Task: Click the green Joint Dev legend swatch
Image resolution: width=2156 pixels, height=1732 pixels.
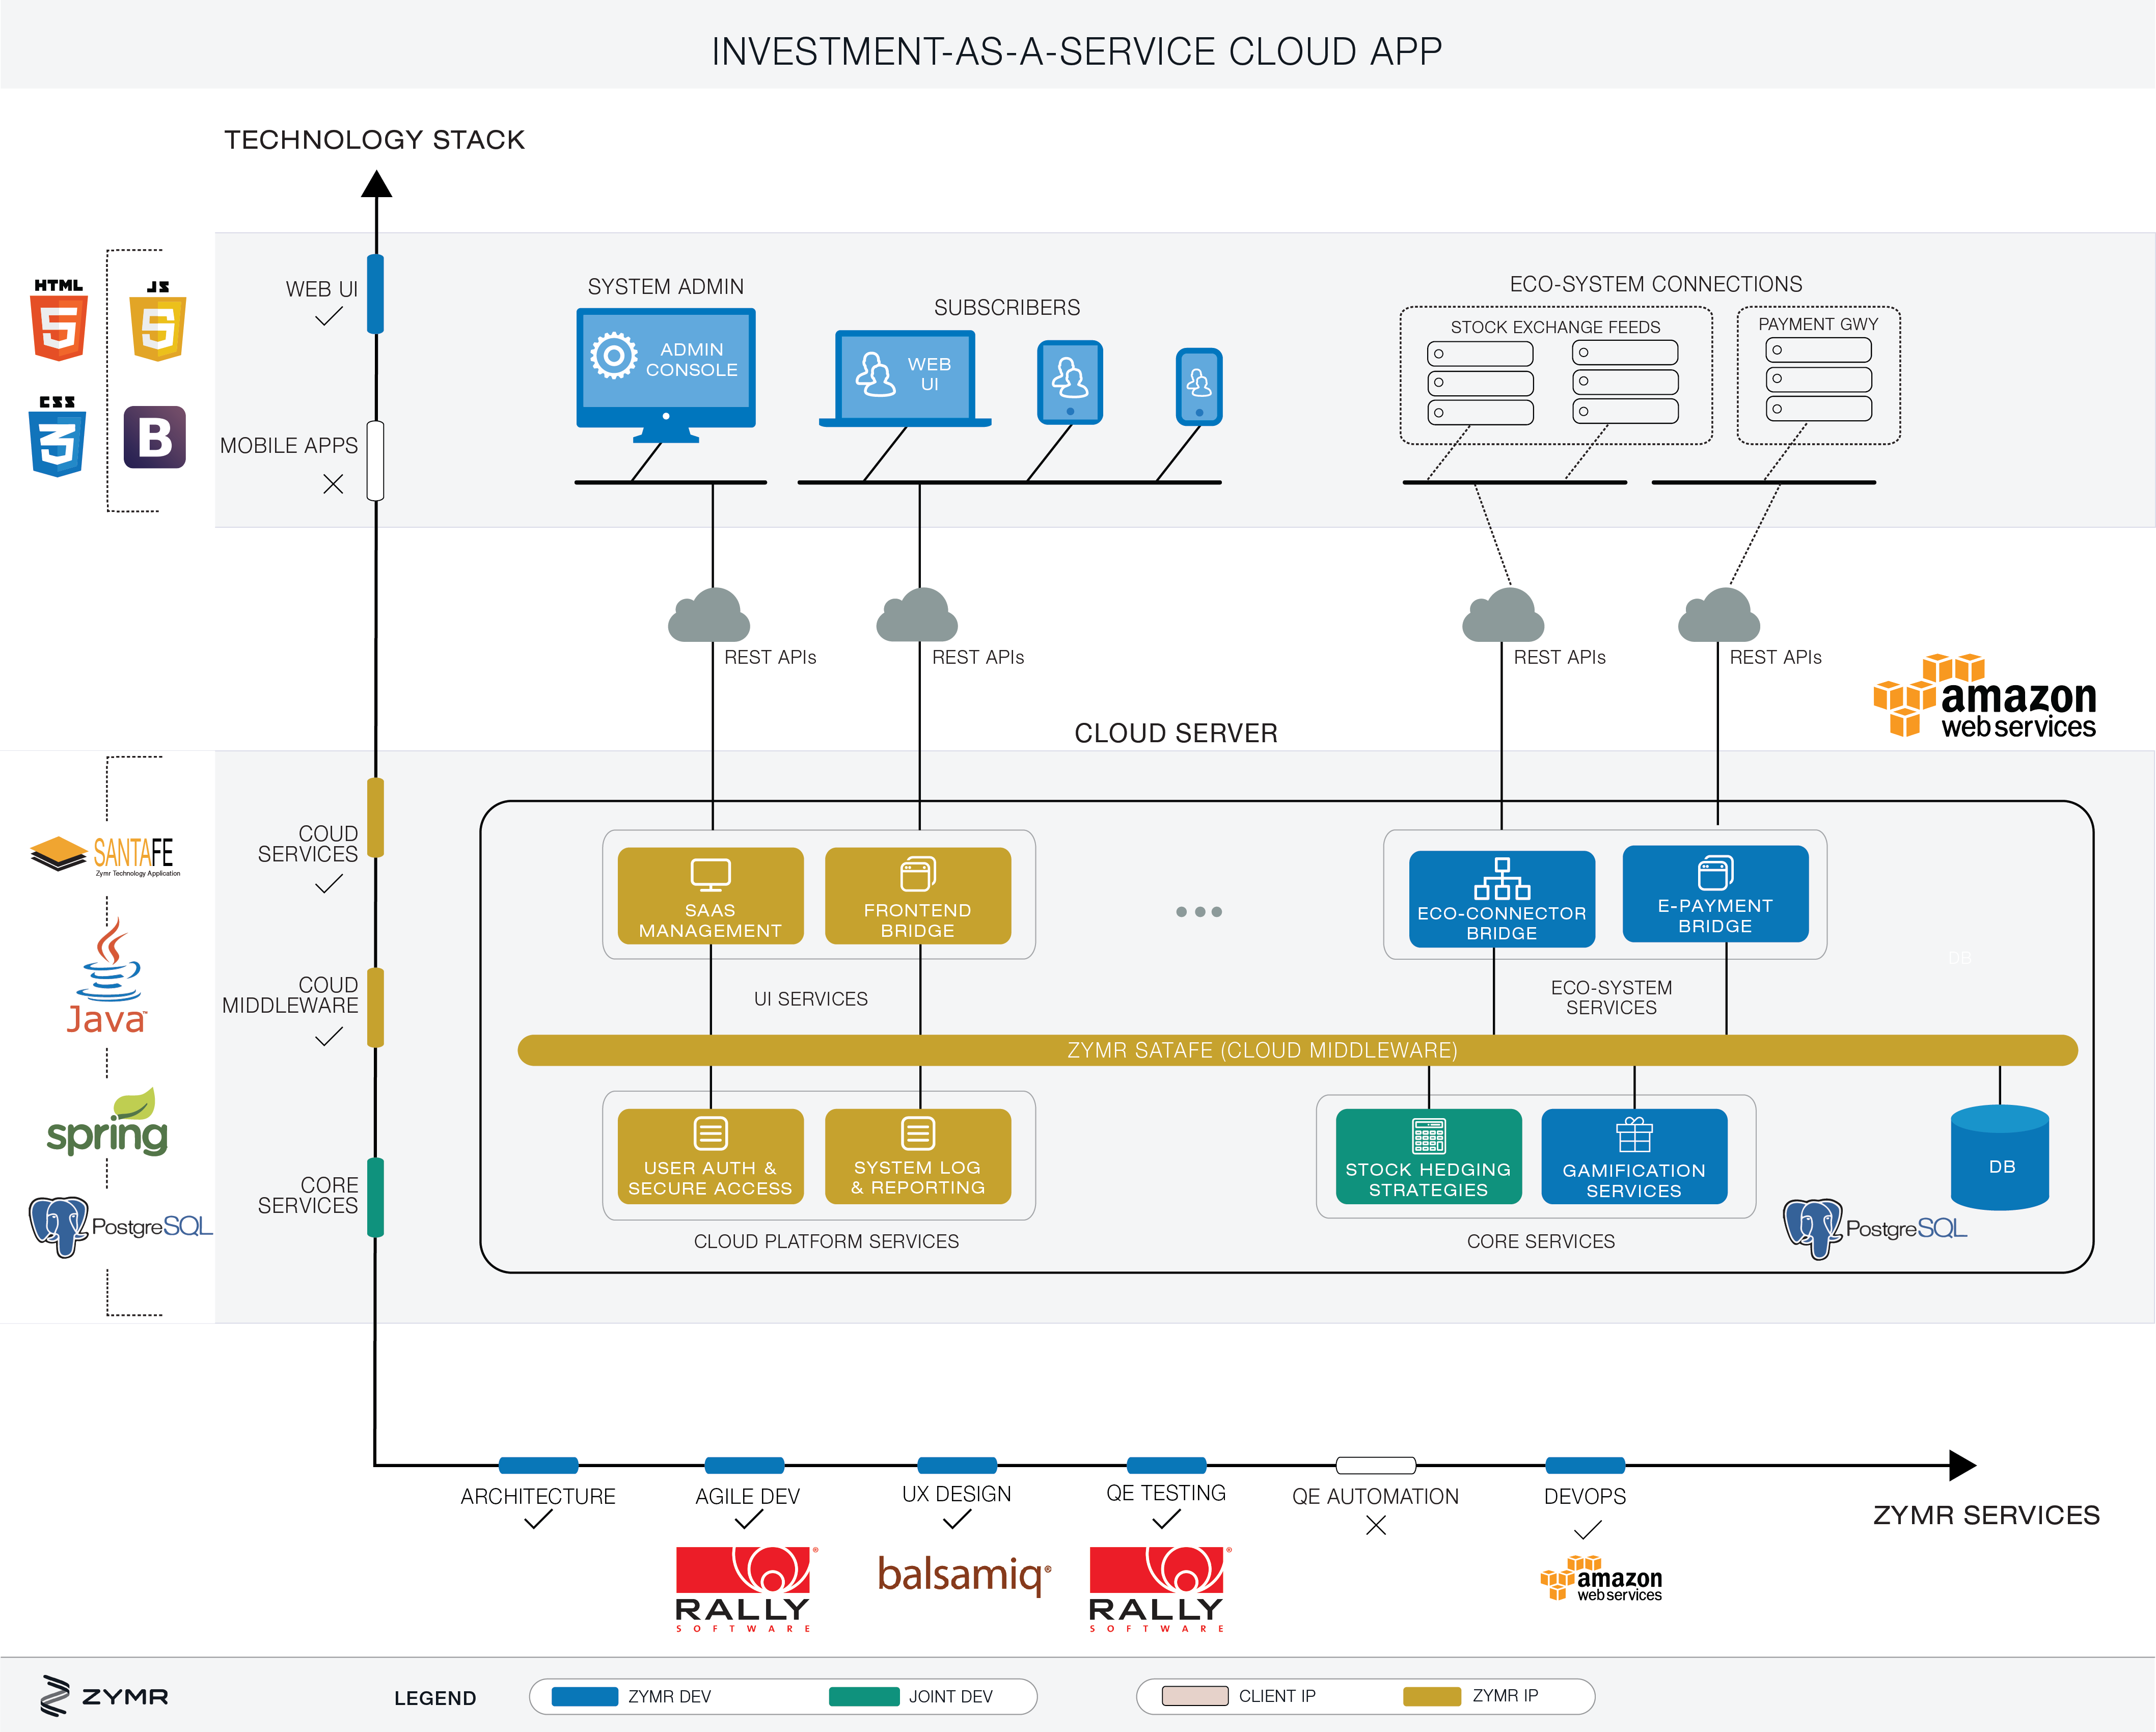Action: tap(864, 1696)
